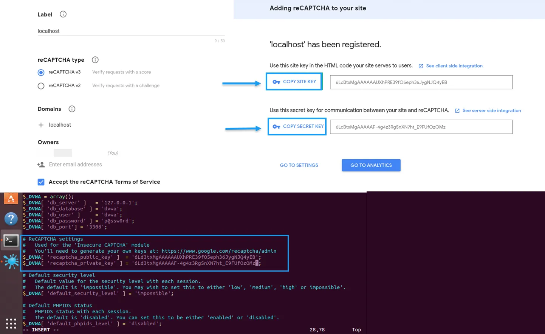
Task: Open the blue splash app in the dock
Action: point(11,261)
